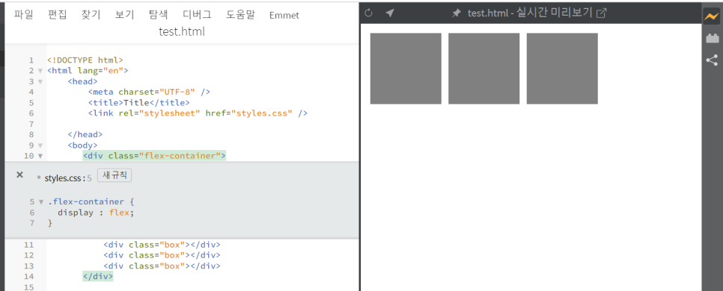Viewport: 723px width, 291px height.
Task: Collapse the head tag fold arrow on line 3
Action: (40, 82)
